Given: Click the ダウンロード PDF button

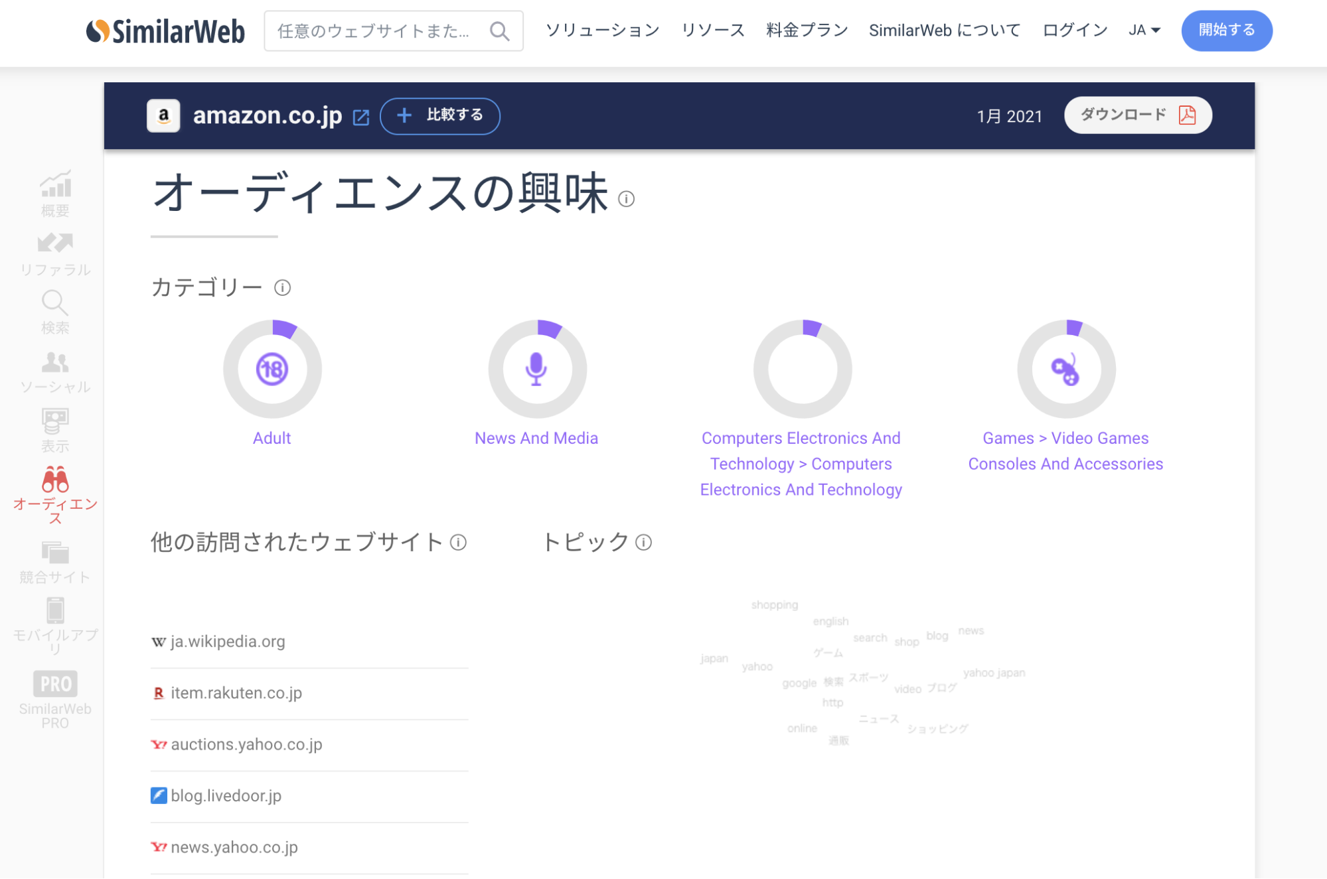Looking at the screenshot, I should point(1137,115).
